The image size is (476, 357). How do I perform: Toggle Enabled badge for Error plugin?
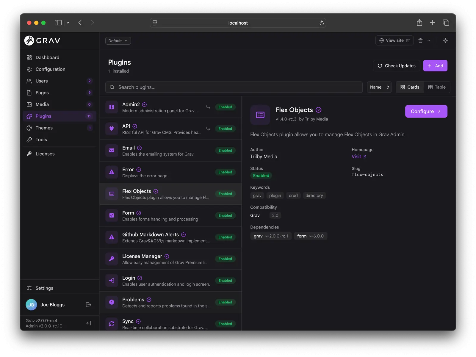pos(225,172)
